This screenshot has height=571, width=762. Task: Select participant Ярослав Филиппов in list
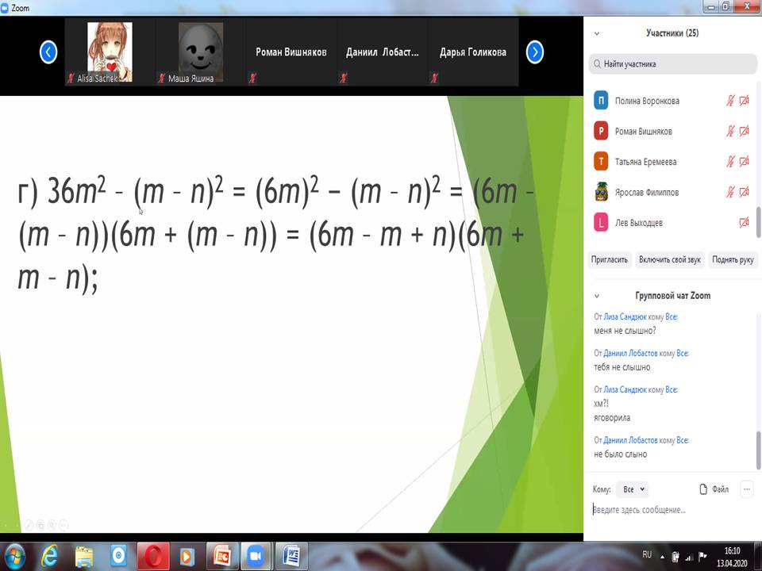tap(646, 192)
